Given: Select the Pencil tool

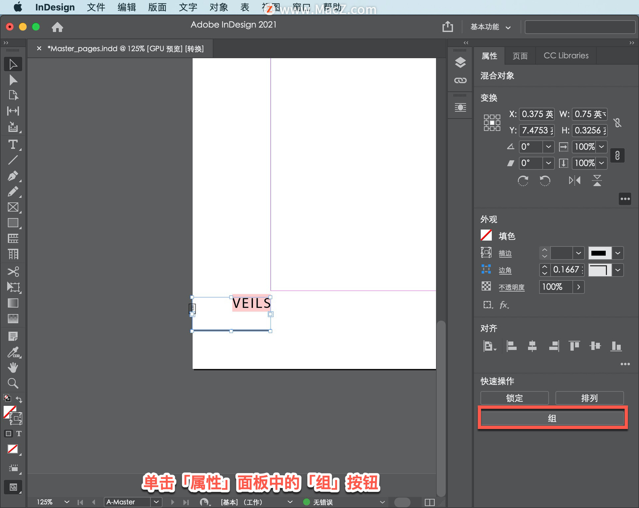Looking at the screenshot, I should pos(13,191).
